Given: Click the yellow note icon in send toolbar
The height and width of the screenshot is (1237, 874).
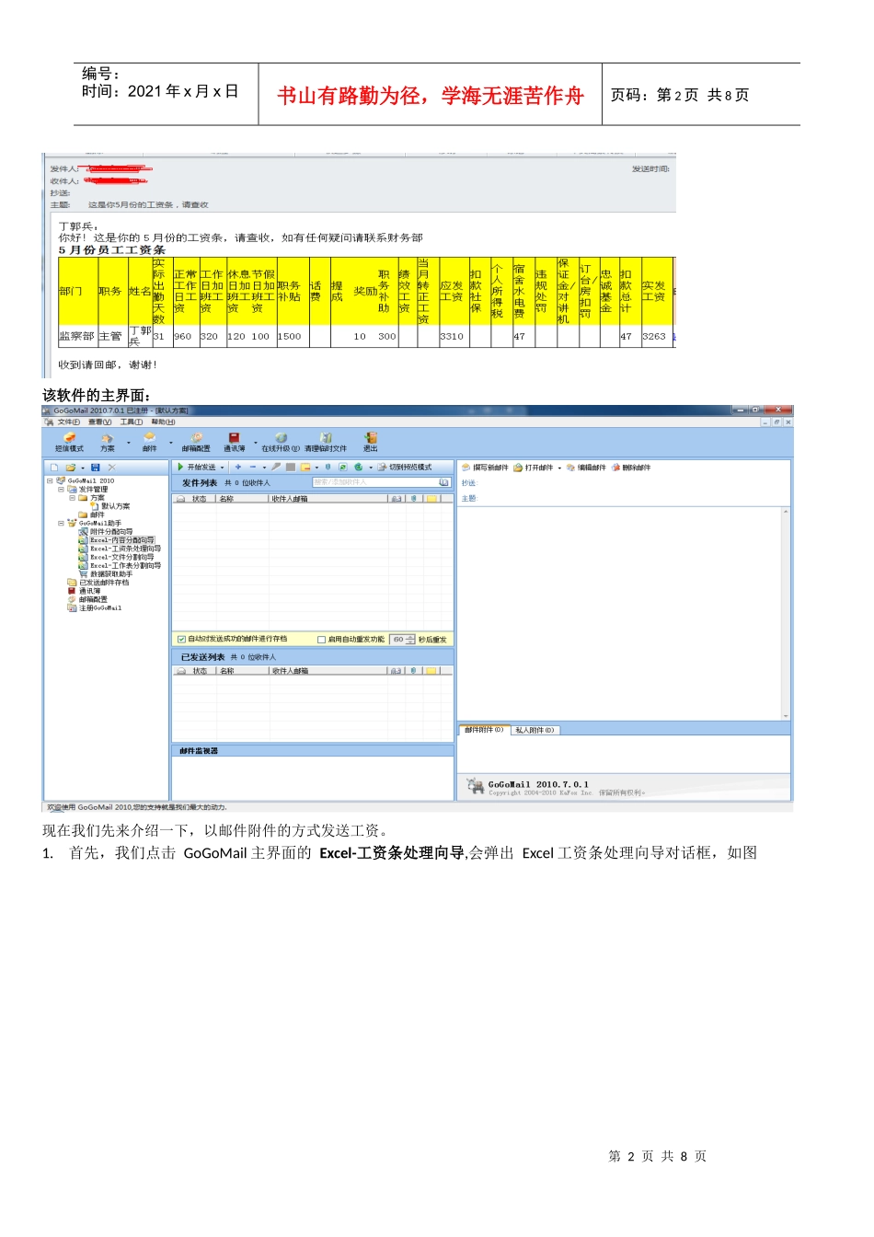Looking at the screenshot, I should 305,468.
